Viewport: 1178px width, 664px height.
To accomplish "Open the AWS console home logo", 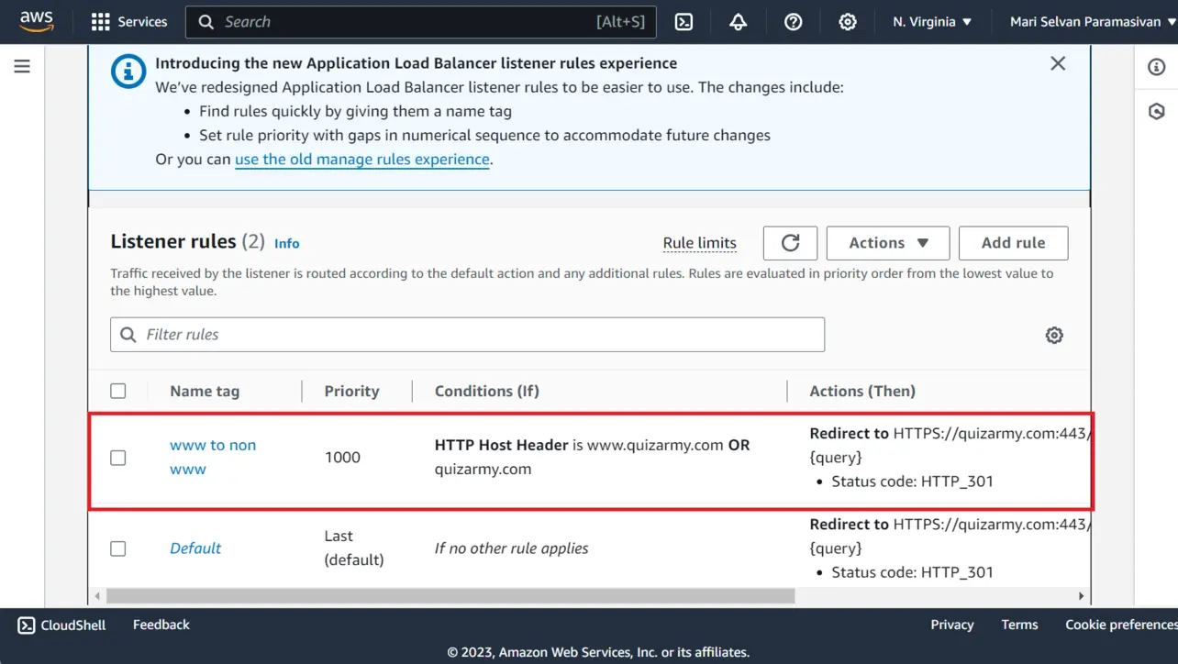I will point(37,21).
